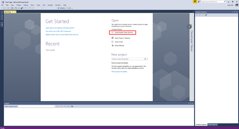Open the Debug menu
The width and height of the screenshot is (239, 129).
pyautogui.click(x=26, y=5)
